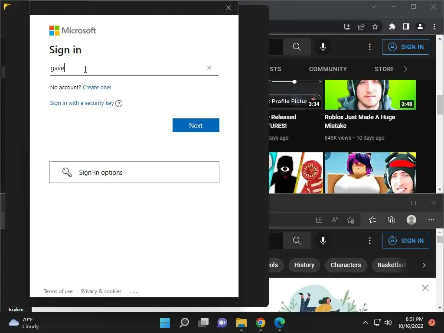Toggle Chrome side panel icon
This screenshot has height=333, width=444.
(406, 26)
